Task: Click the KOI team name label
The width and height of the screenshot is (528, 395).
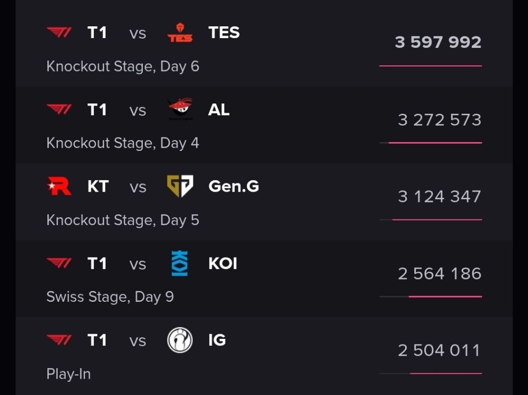Action: click(223, 263)
